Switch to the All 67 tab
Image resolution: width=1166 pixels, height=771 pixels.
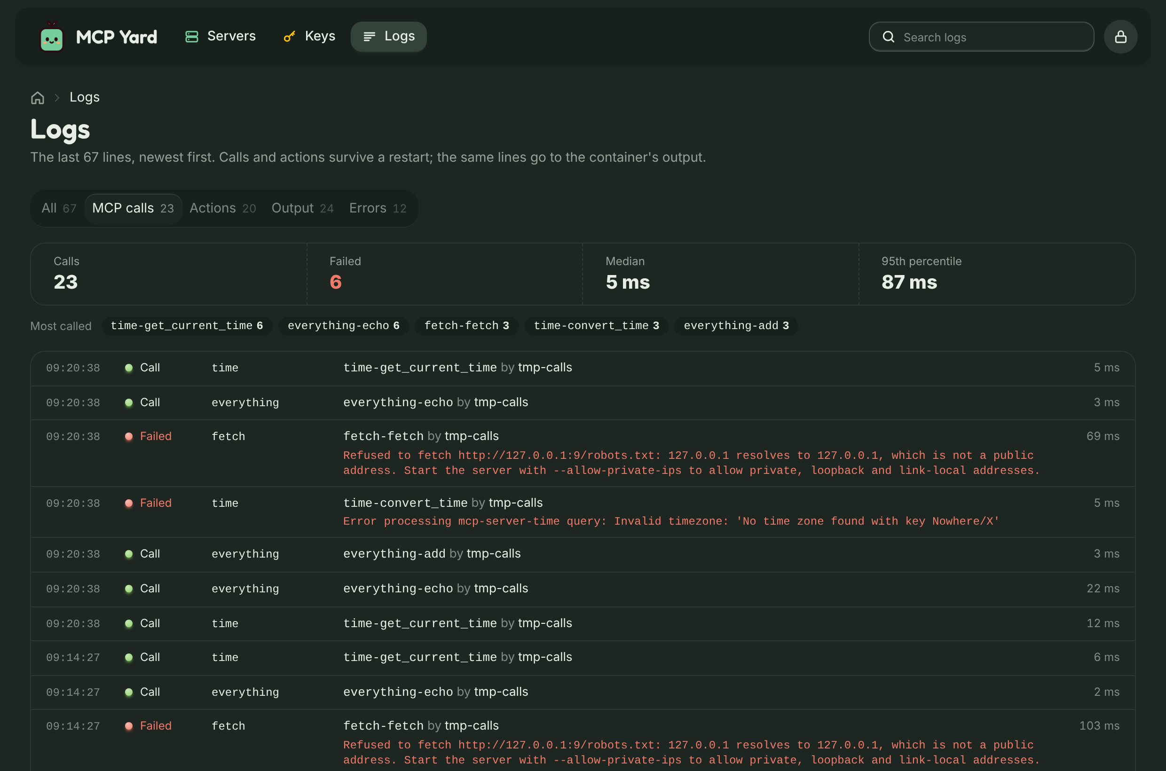click(x=59, y=208)
